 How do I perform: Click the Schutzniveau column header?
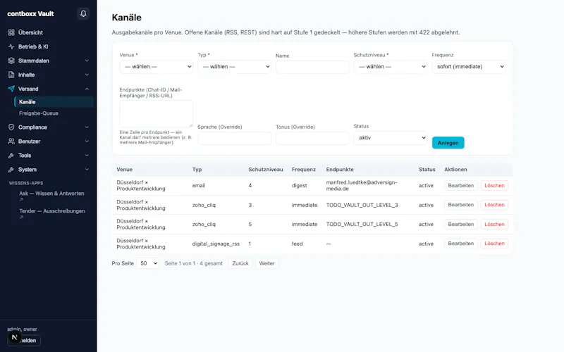point(266,169)
